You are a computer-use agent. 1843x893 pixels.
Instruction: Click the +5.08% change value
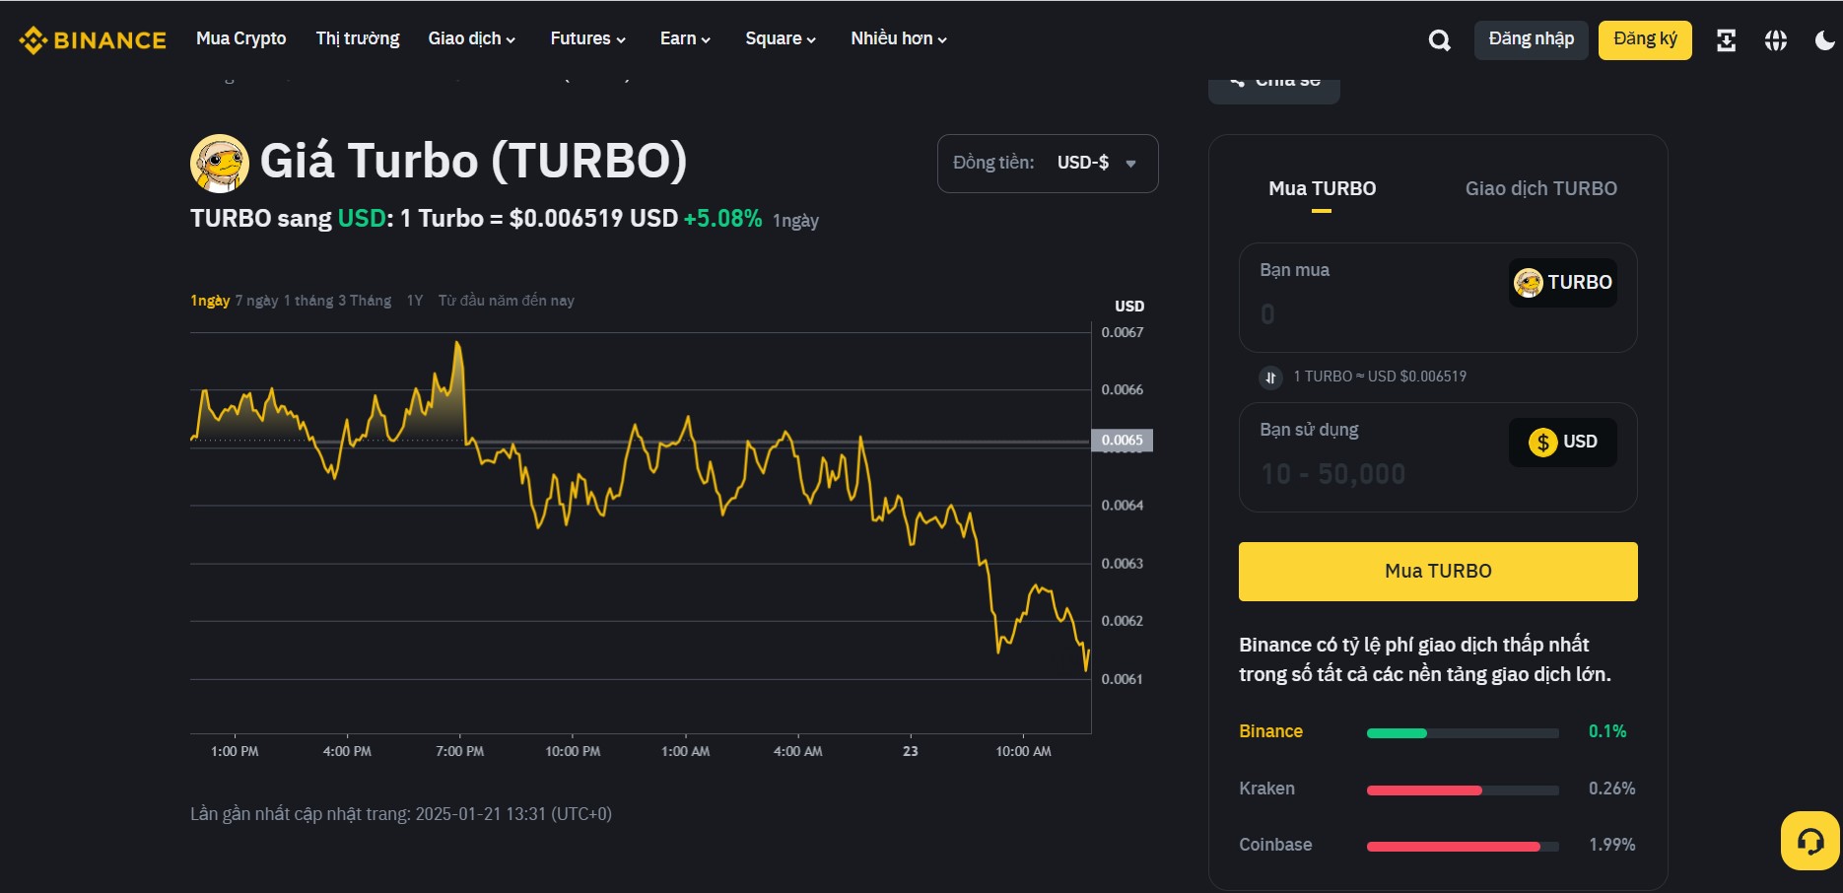722,219
